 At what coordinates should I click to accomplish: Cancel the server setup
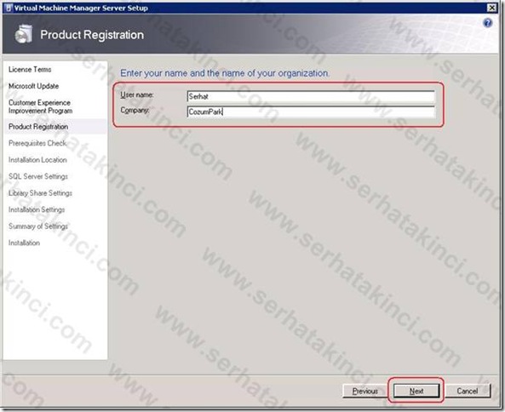(468, 391)
